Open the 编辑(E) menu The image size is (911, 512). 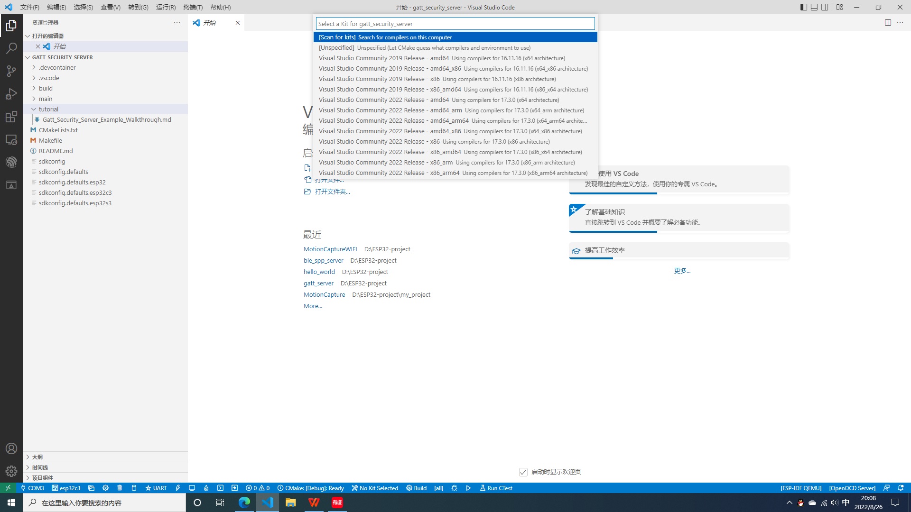point(56,7)
